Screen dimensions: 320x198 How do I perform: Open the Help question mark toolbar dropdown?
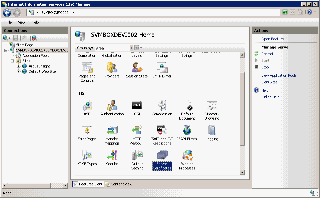315,12
